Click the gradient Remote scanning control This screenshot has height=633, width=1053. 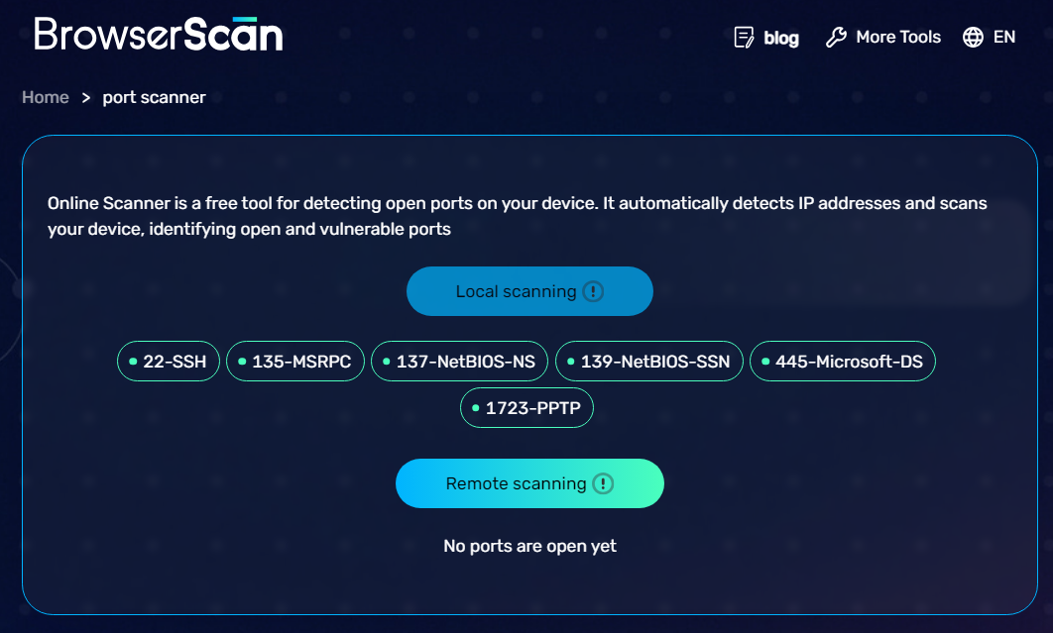pos(529,483)
